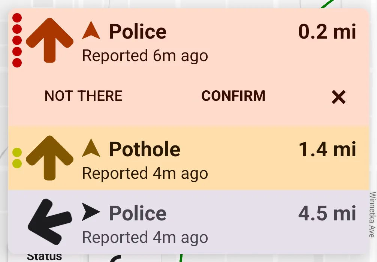Select the Police alert title at 4.5 mi
This screenshot has width=377, height=262.
138,214
